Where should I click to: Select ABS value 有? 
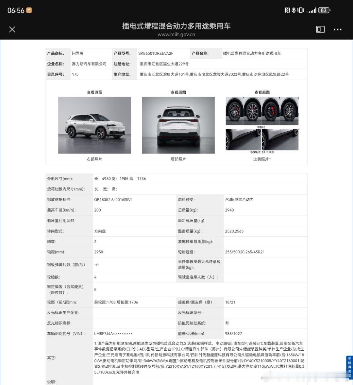click(227, 323)
